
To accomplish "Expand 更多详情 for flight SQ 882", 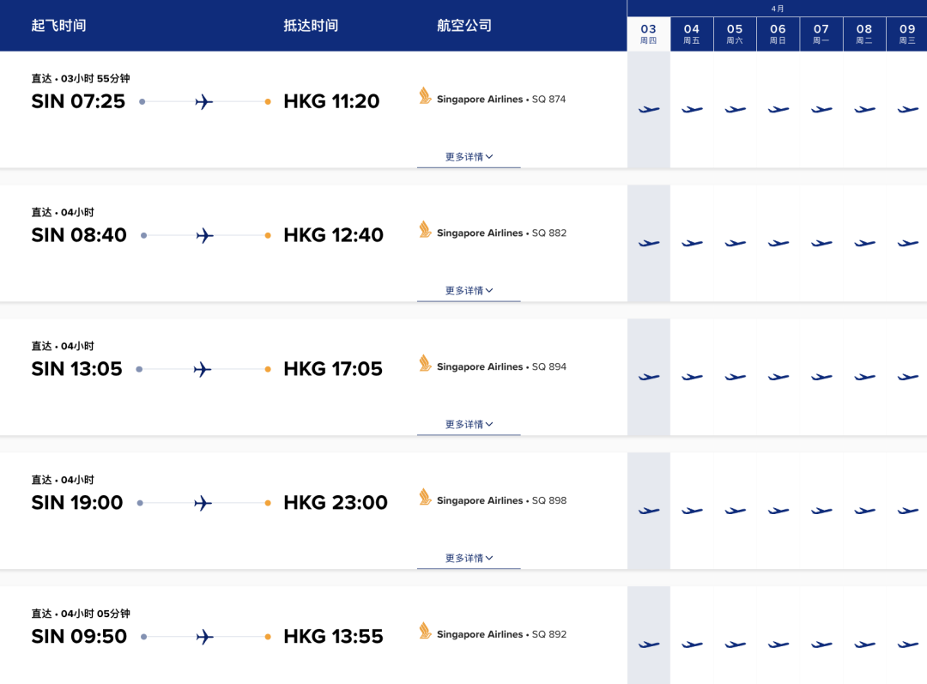I will (x=469, y=291).
